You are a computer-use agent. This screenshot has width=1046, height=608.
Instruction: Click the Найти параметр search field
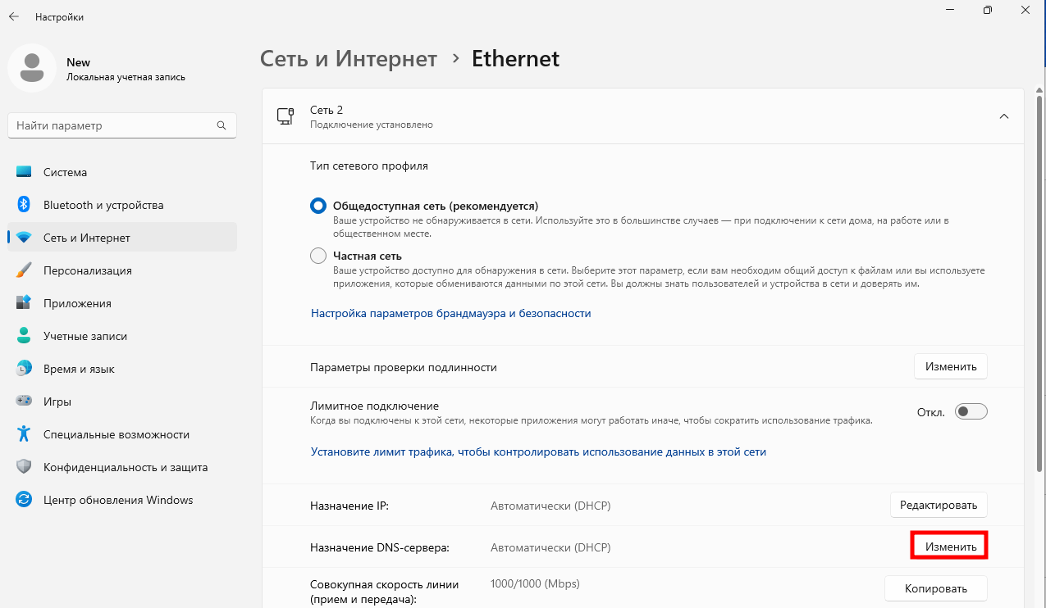tap(111, 126)
